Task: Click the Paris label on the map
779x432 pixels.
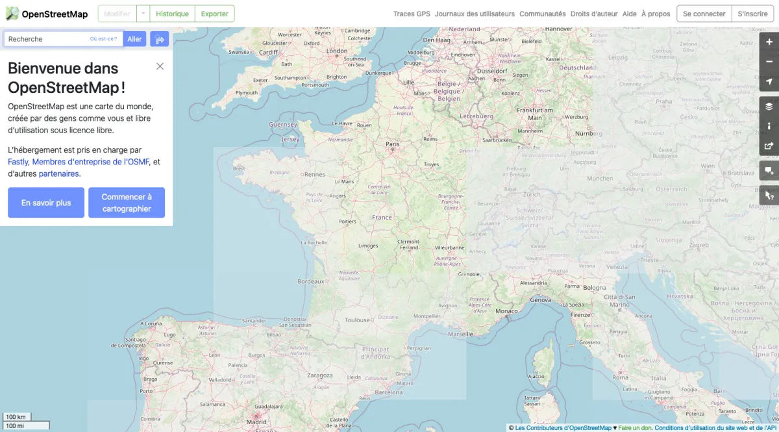Action: (x=393, y=144)
